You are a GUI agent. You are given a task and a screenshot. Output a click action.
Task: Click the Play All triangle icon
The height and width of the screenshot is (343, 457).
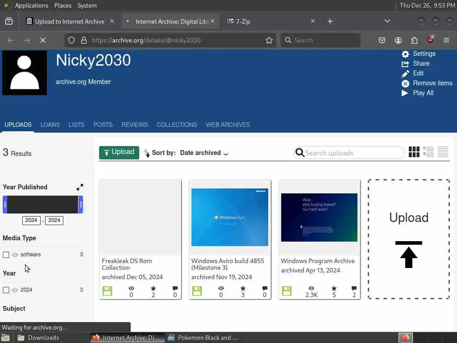tap(405, 93)
